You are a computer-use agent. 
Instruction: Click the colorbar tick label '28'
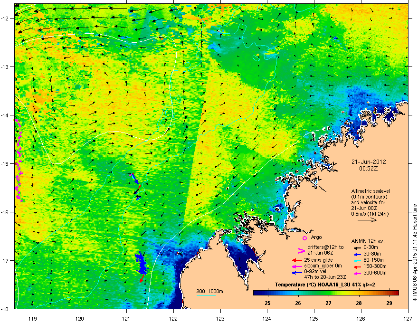coord(359,303)
